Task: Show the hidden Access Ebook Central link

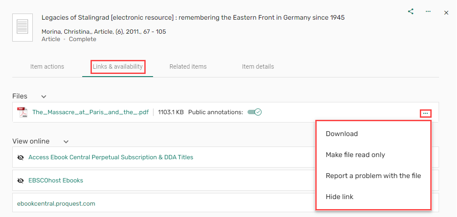Action: coord(21,157)
